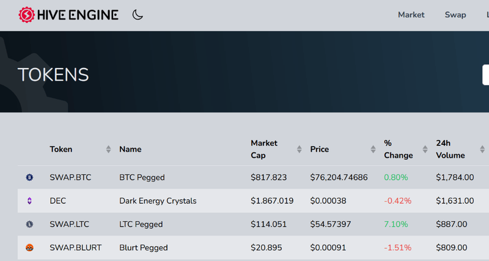Open the Market menu item

411,15
